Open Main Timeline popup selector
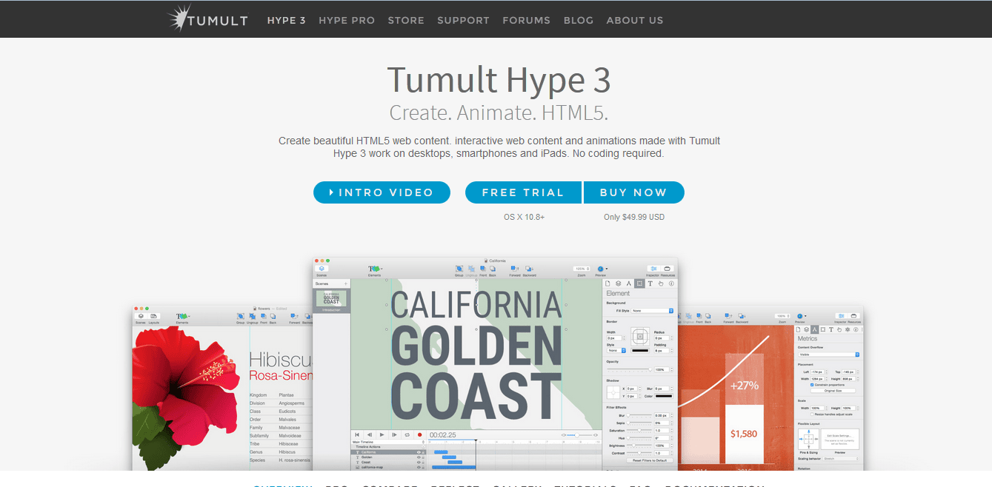 [389, 442]
